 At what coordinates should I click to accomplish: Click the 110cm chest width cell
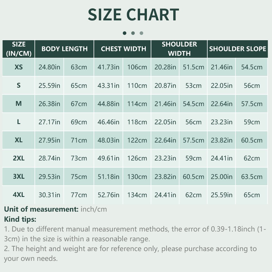click(x=137, y=85)
